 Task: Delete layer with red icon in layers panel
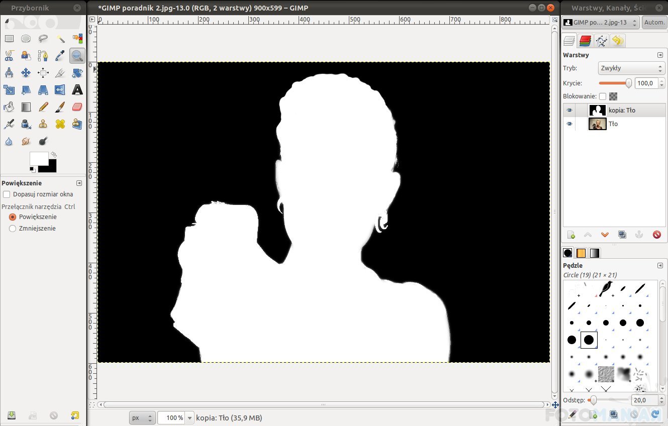656,235
